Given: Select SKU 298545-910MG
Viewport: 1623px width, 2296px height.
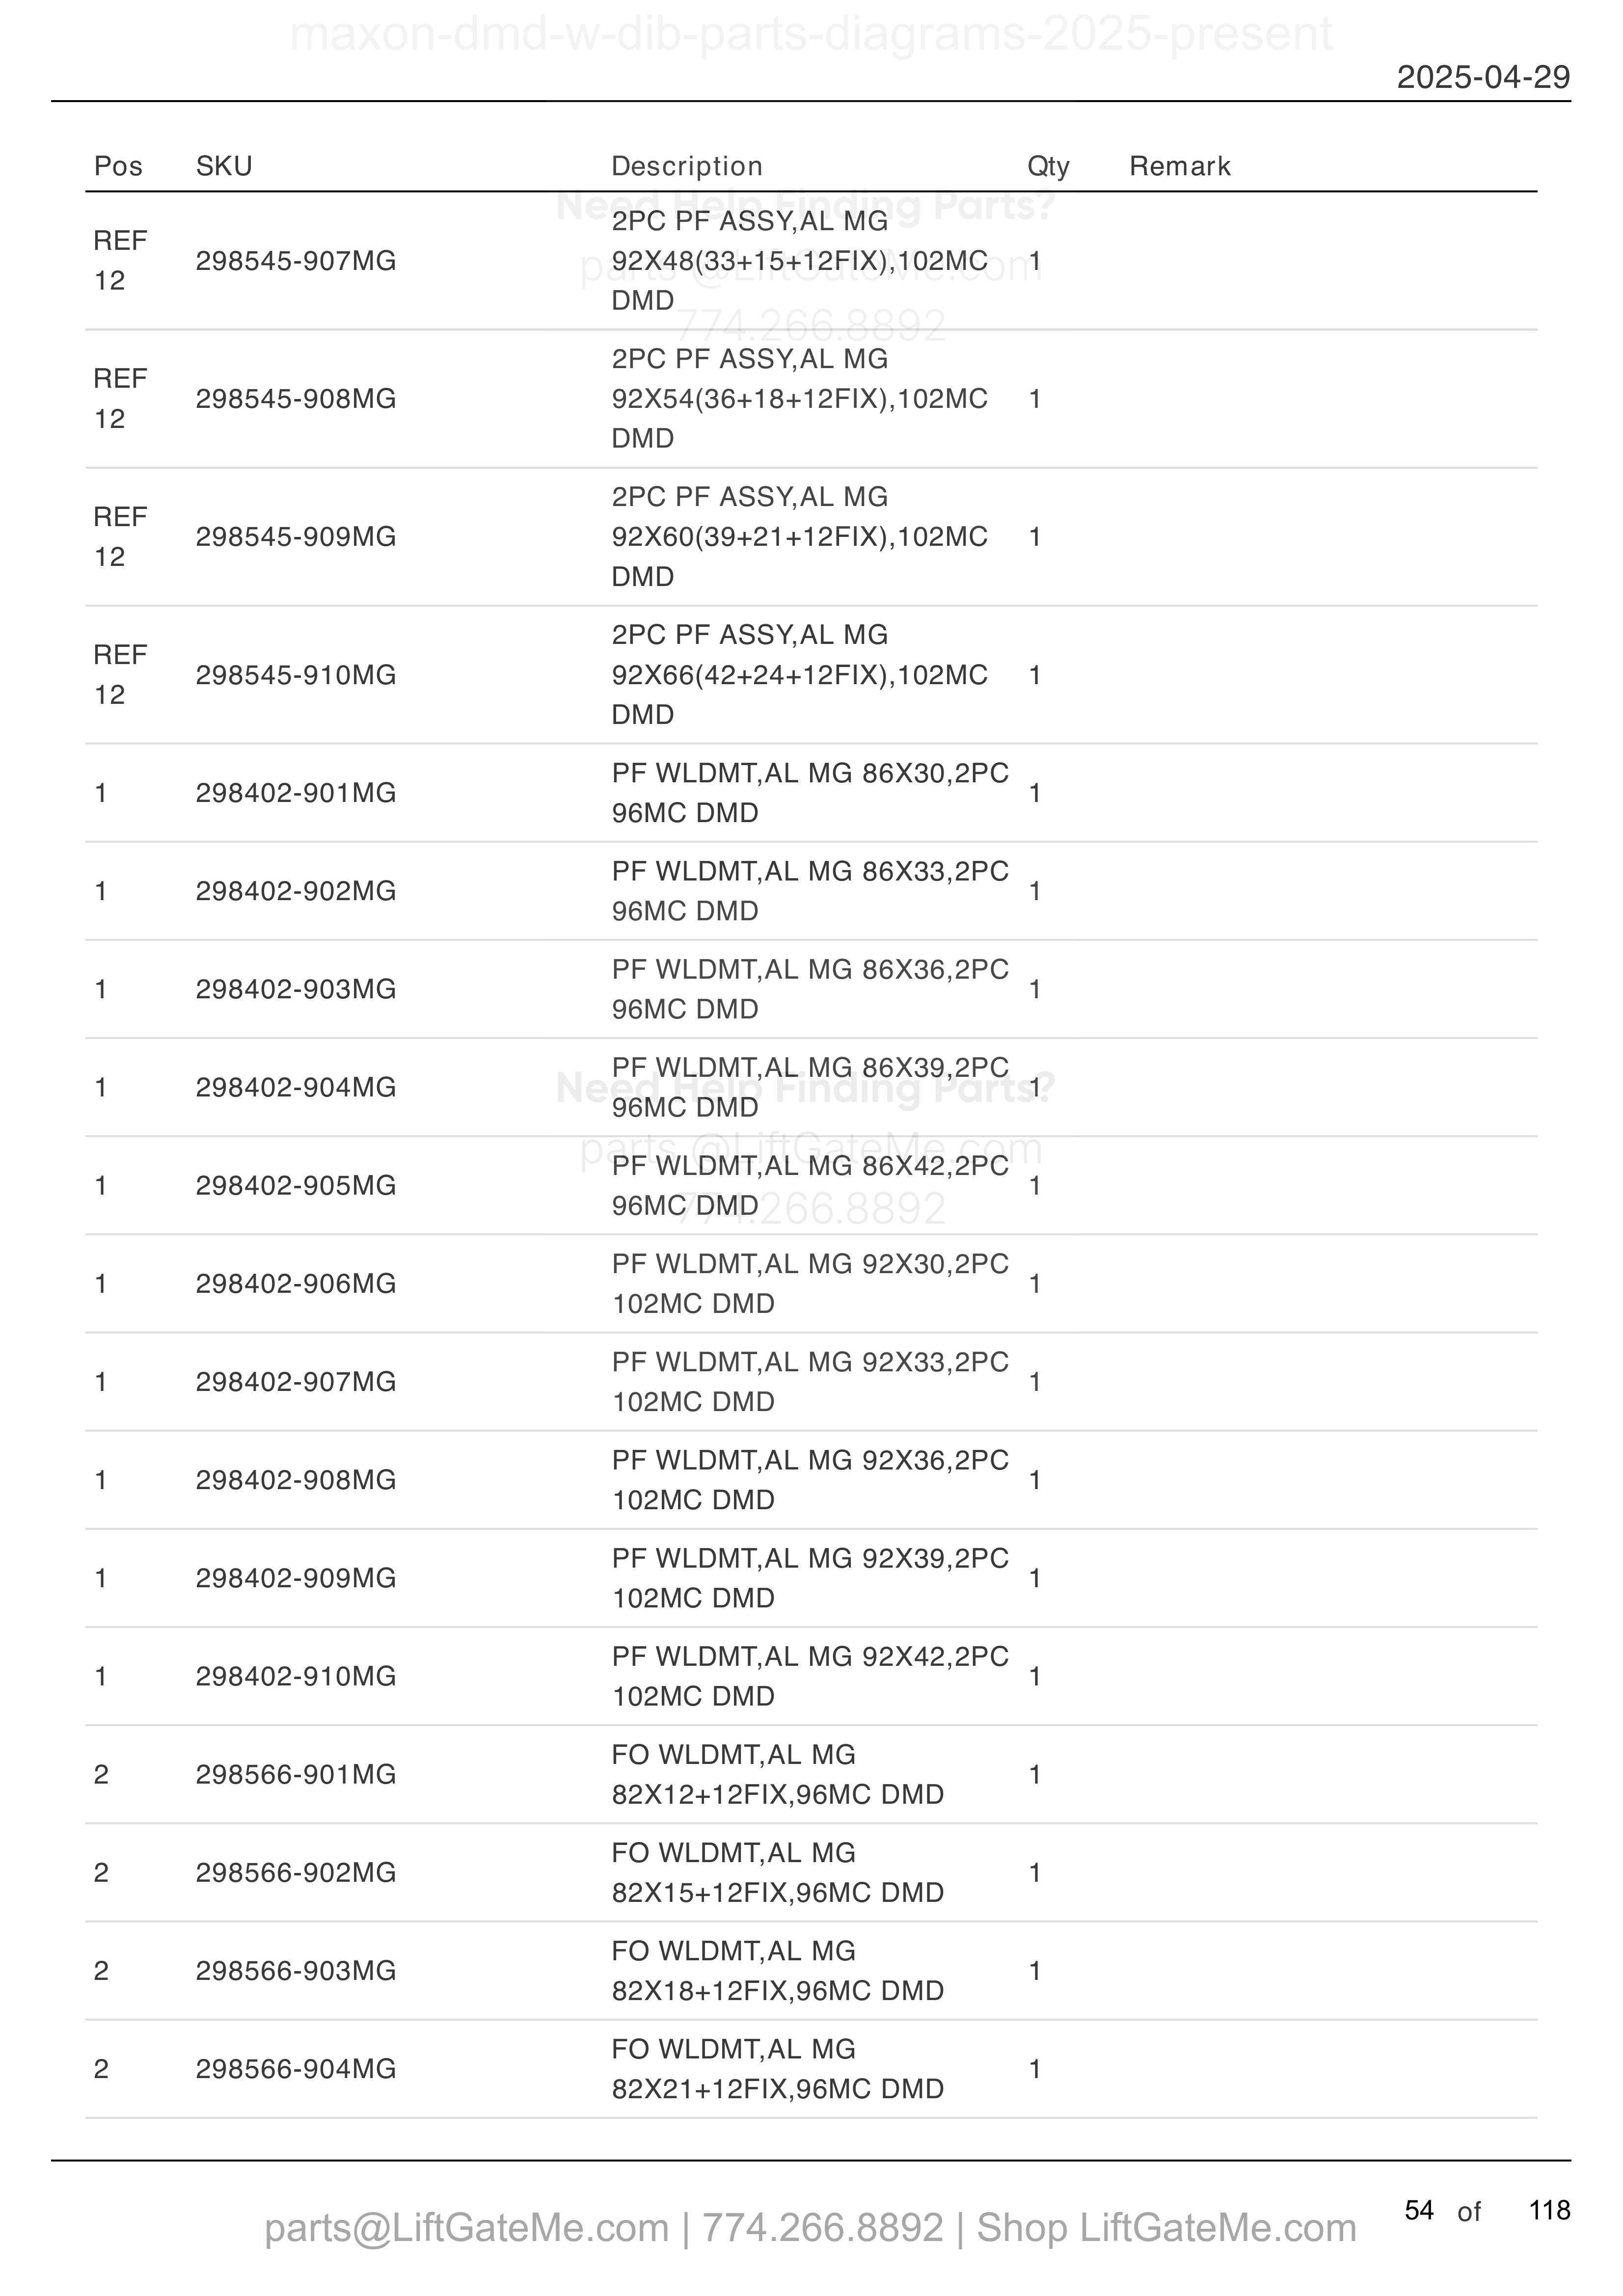Looking at the screenshot, I should [x=296, y=675].
